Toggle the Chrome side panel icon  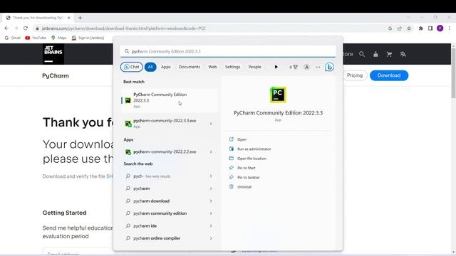[430, 28]
